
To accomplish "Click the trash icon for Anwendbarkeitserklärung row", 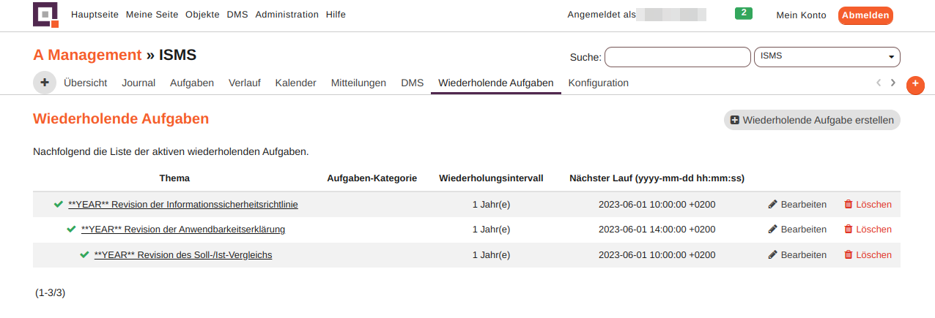I will (849, 230).
